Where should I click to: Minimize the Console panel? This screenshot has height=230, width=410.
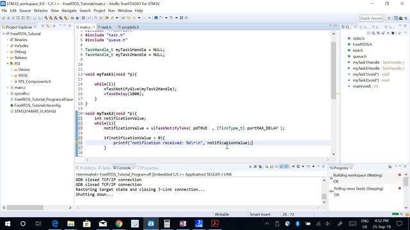(x=318, y=166)
